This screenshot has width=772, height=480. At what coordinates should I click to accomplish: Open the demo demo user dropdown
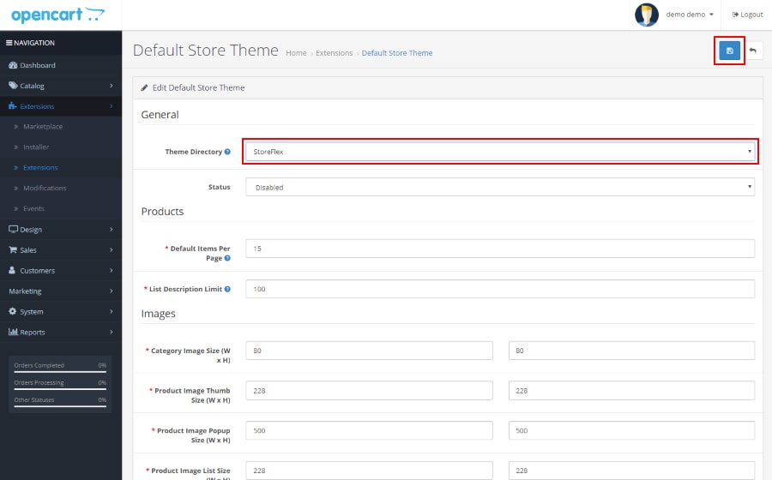690,15
